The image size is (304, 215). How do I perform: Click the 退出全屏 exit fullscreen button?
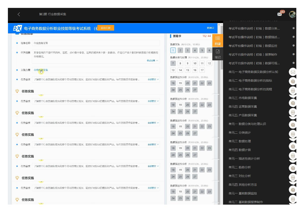tap(106, 28)
